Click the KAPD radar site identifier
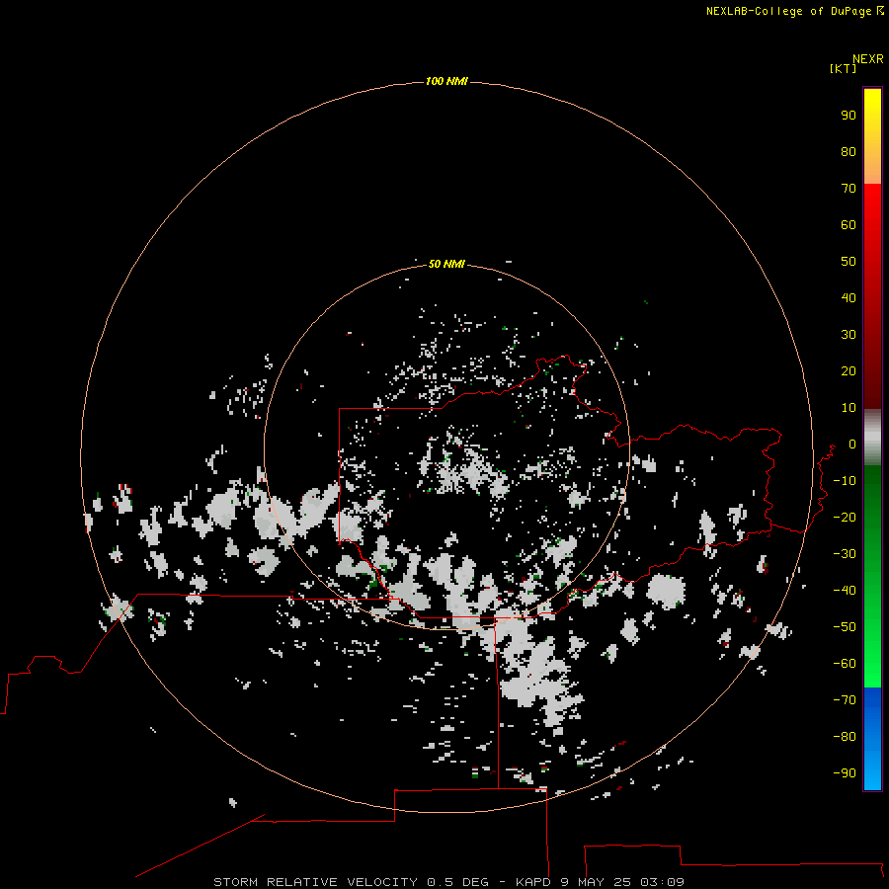 coord(533,882)
